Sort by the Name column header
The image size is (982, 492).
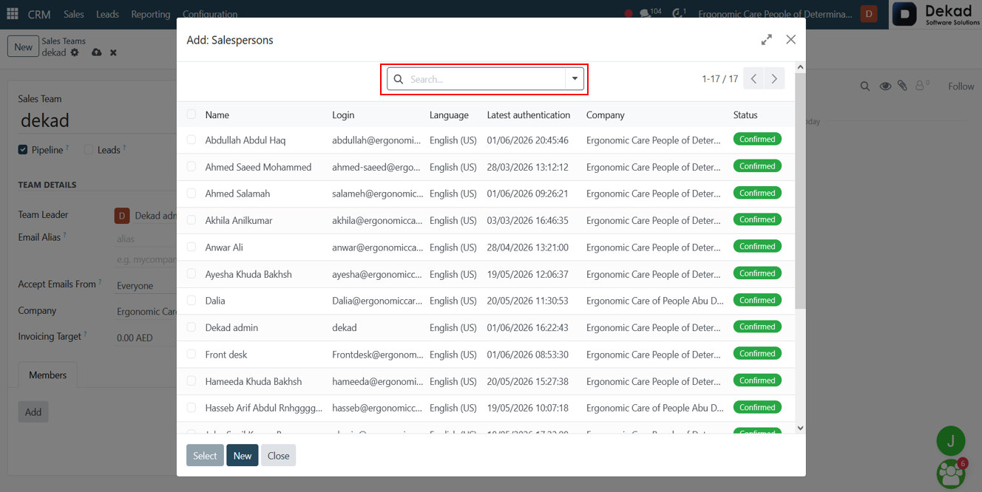[x=217, y=115]
